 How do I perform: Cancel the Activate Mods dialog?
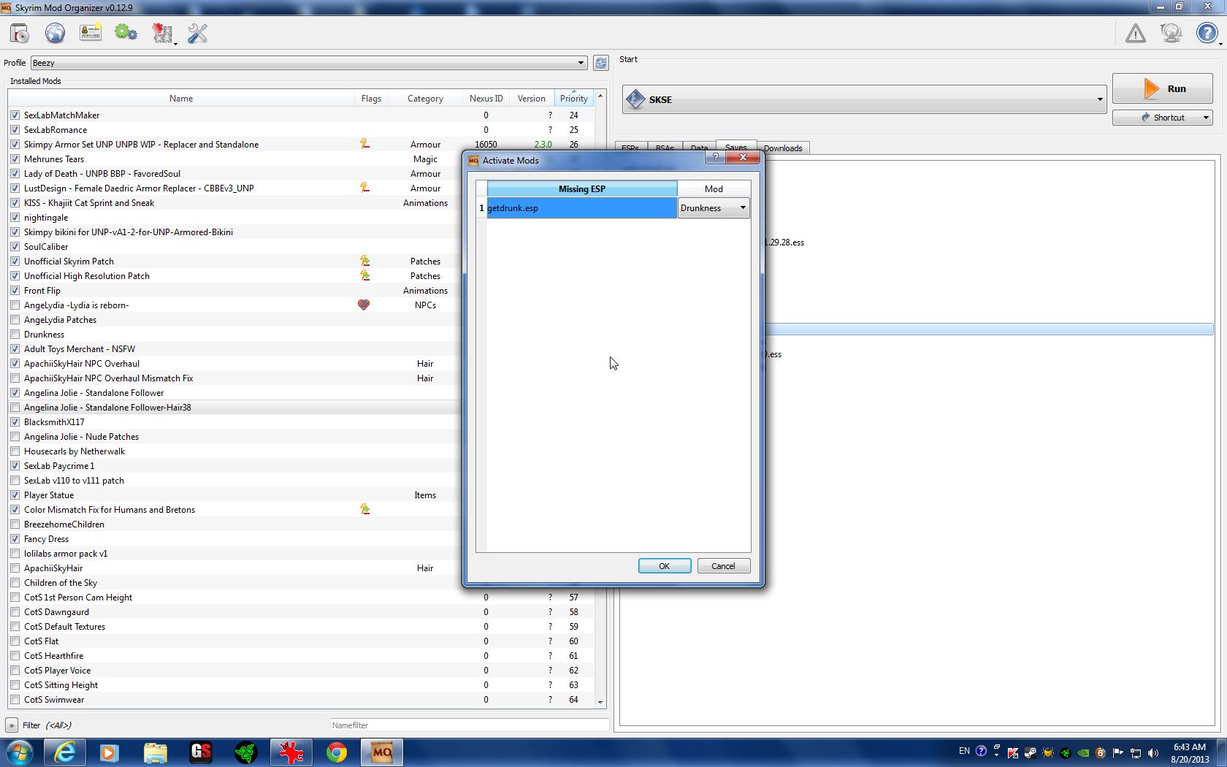(x=723, y=566)
